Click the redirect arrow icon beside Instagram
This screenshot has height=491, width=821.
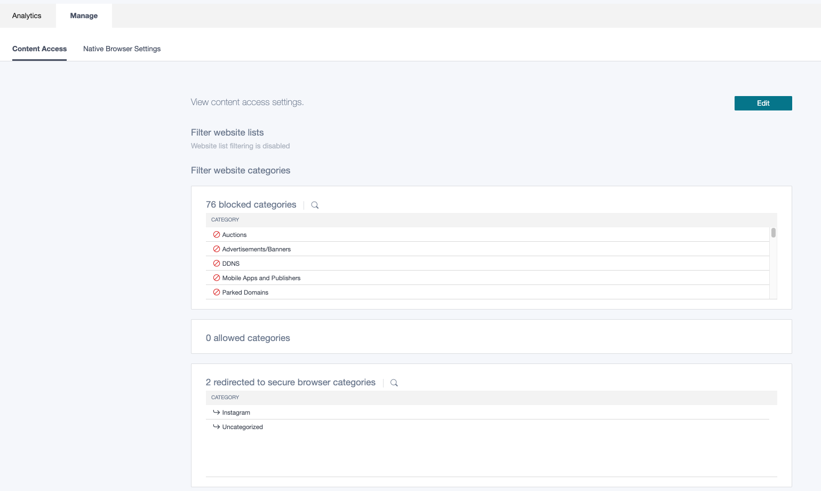(217, 413)
